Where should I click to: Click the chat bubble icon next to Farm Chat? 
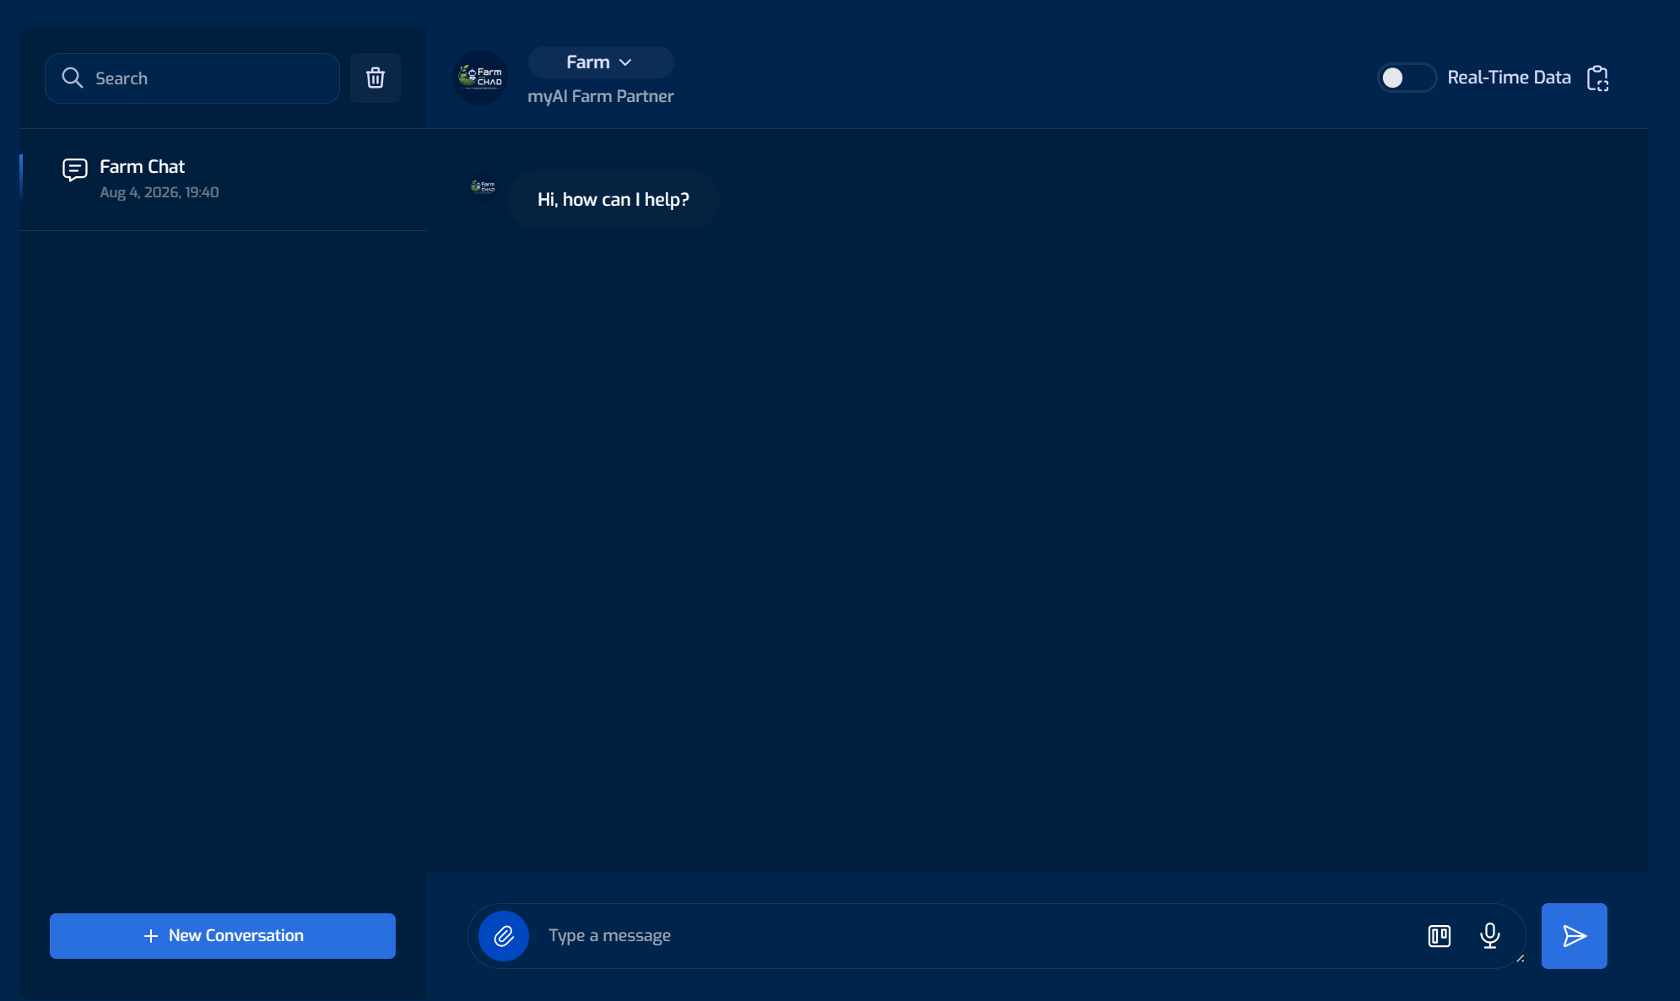[x=75, y=170]
